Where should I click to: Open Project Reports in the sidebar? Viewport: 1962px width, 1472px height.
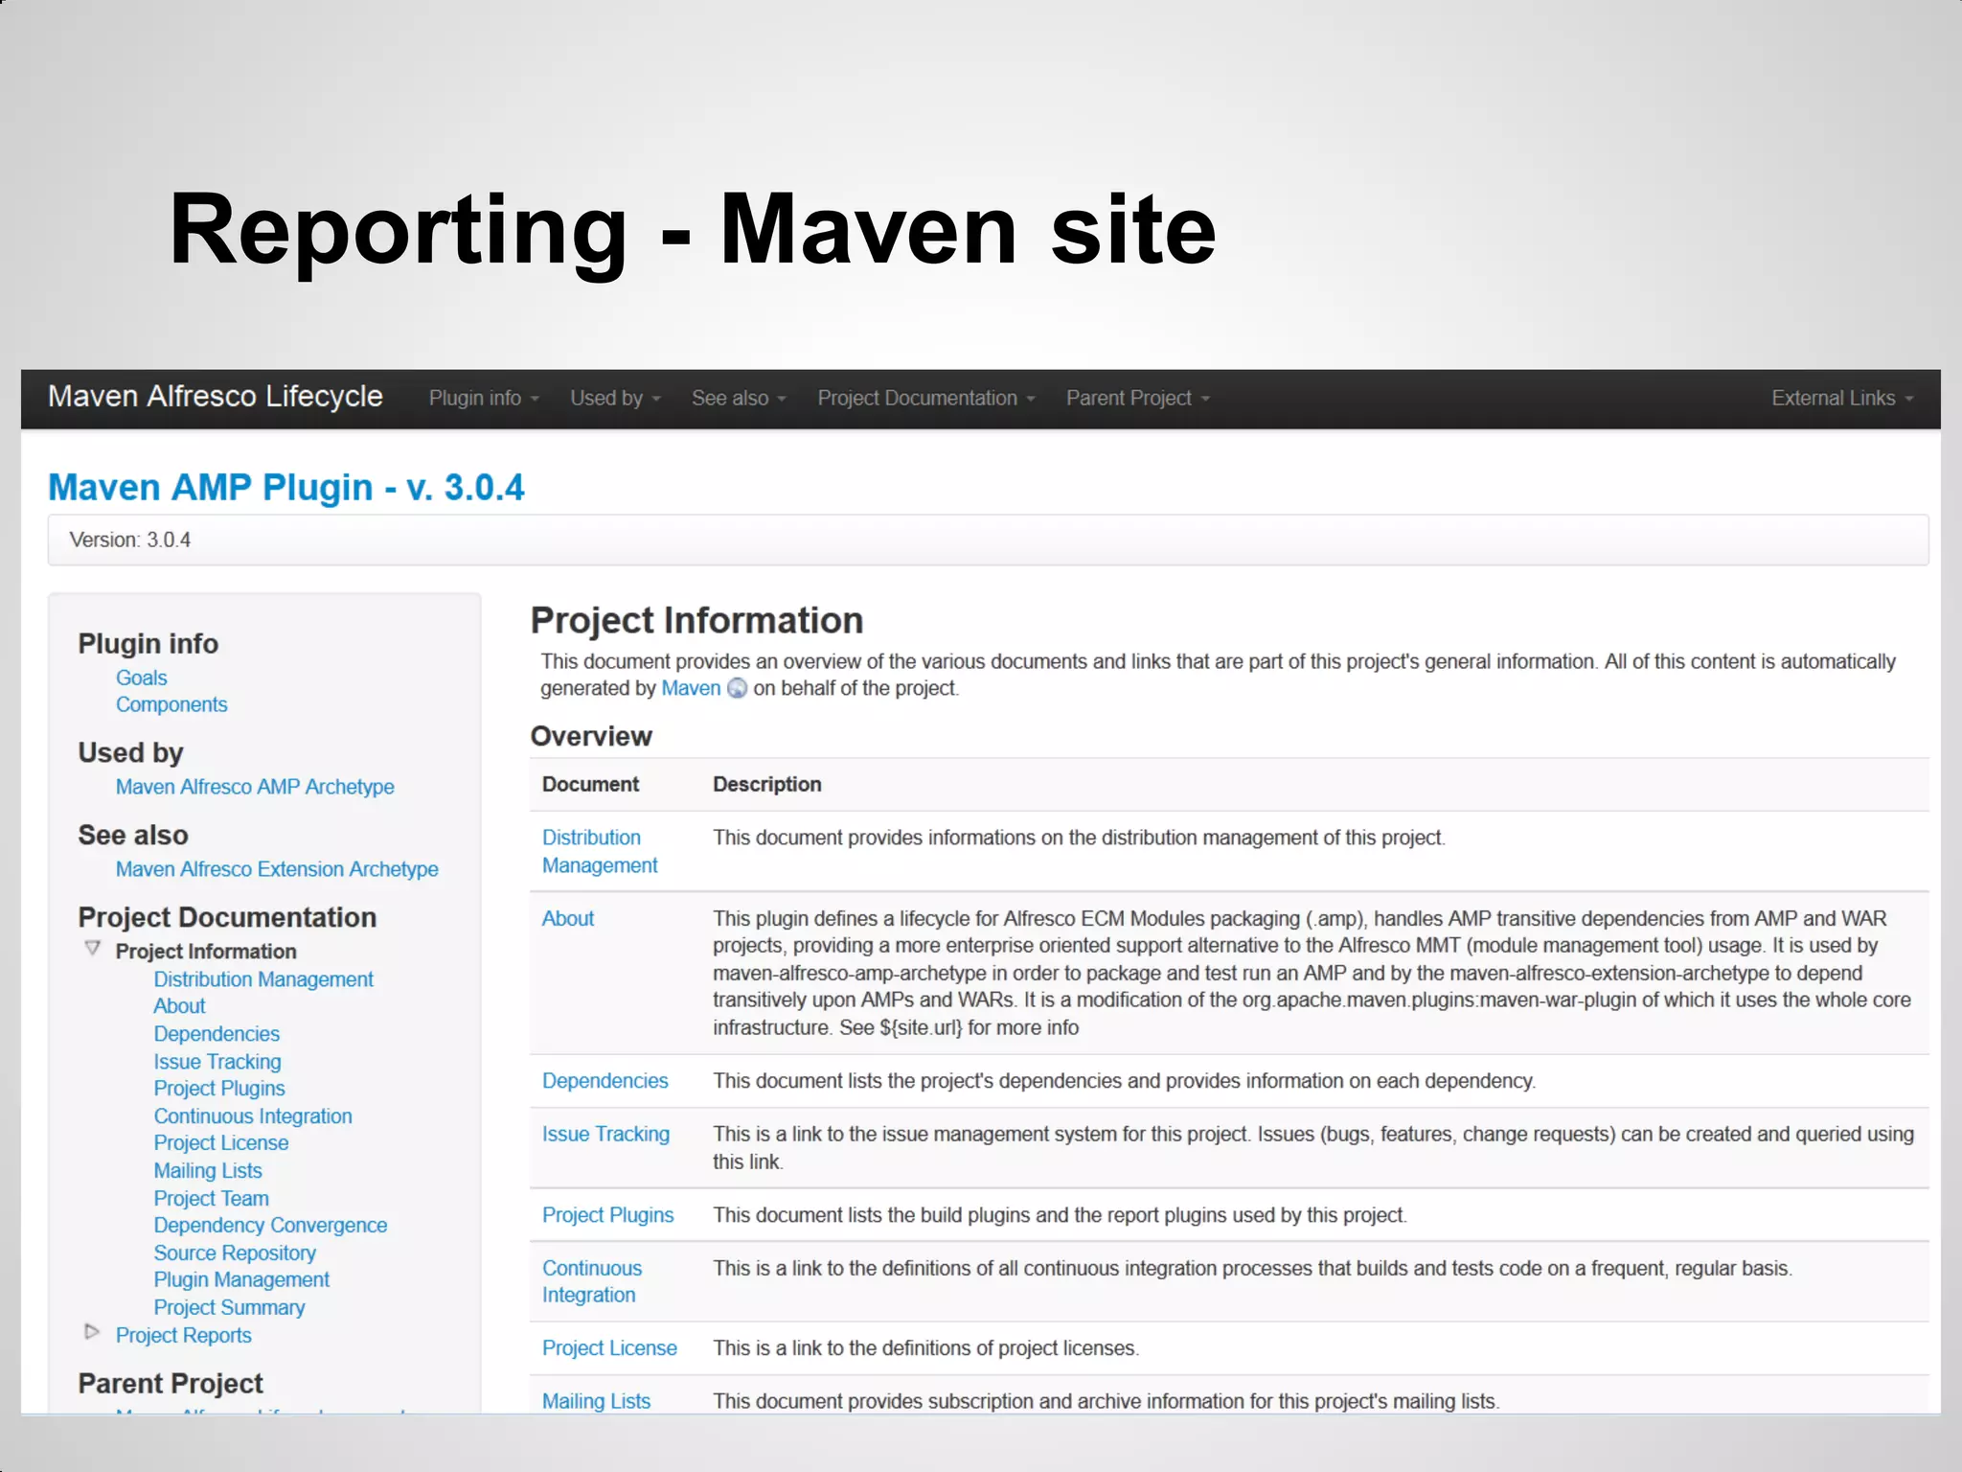pos(184,1336)
